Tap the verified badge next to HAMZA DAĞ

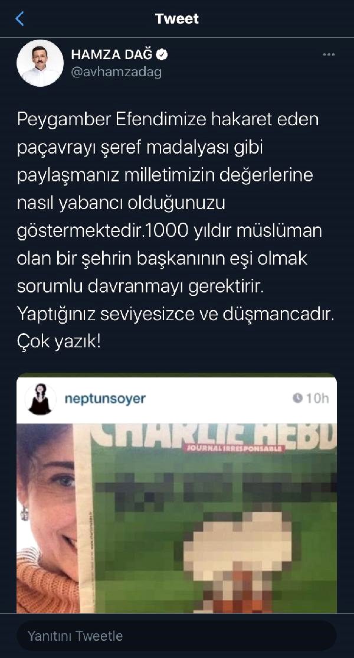pos(163,54)
